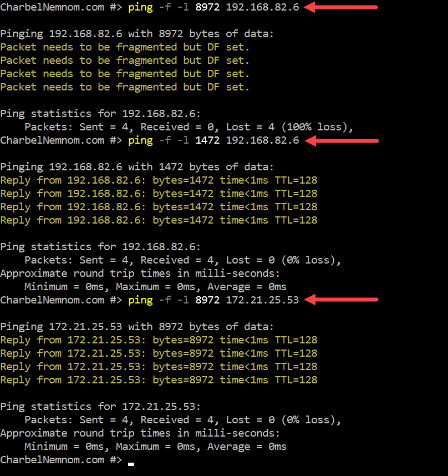The width and height of the screenshot is (448, 476).
Task: Select line "Pinging 192.168.82.6 with 8972 bytes of data:"
Action: pyautogui.click(x=137, y=34)
